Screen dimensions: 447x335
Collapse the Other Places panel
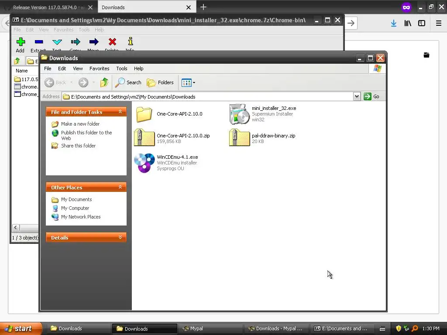click(120, 187)
